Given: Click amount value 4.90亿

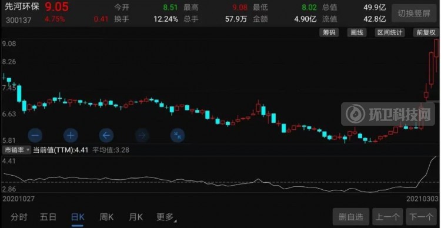Looking at the screenshot, I should tap(305, 19).
